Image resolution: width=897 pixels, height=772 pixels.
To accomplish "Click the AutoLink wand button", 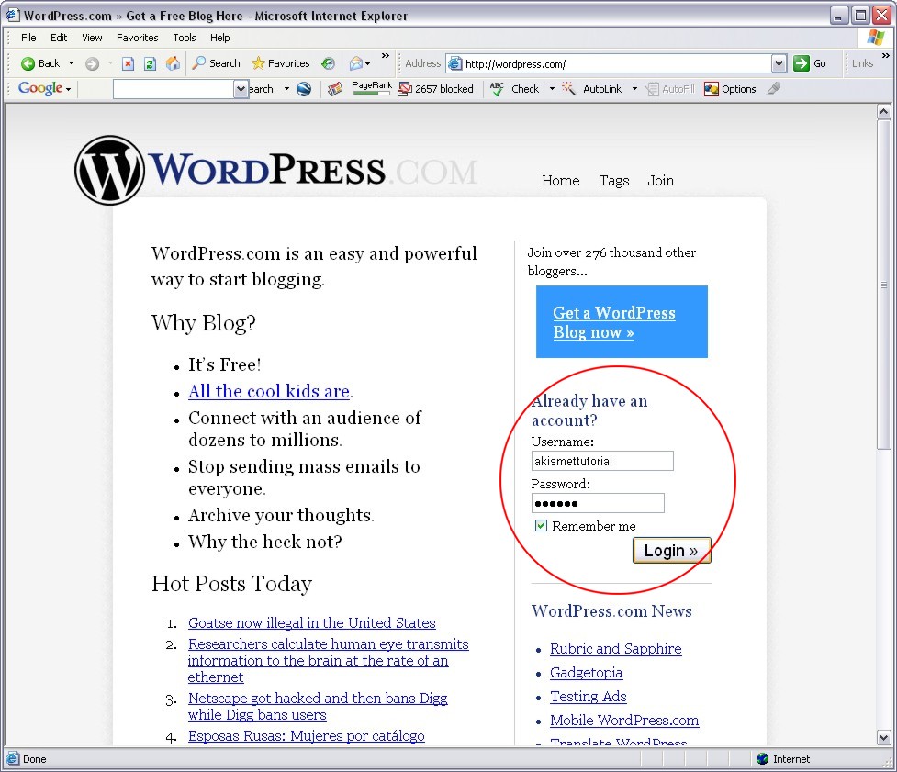I will tap(592, 89).
